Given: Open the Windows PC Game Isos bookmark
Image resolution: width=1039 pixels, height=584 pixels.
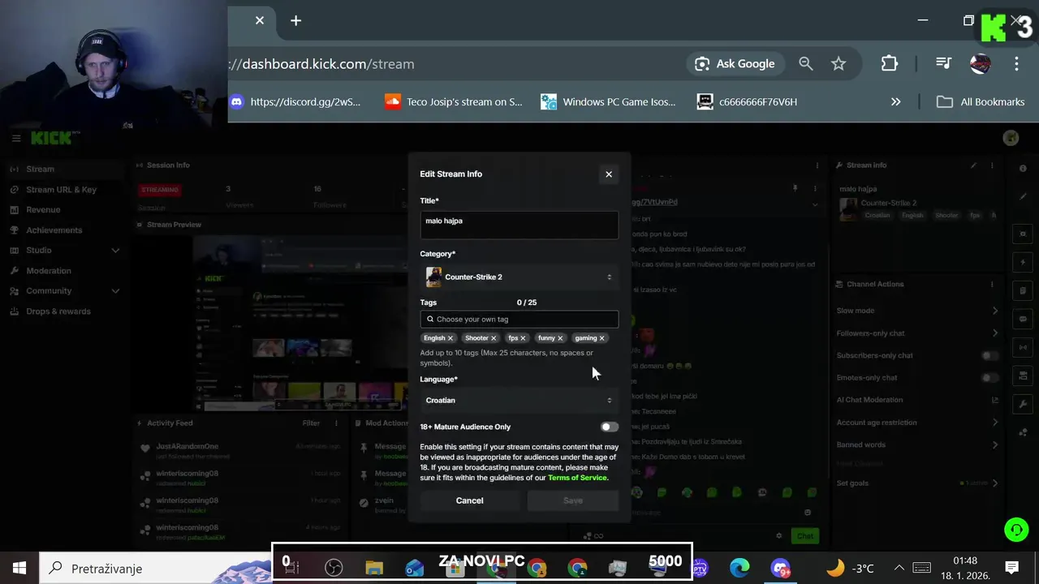Looking at the screenshot, I should tap(609, 102).
